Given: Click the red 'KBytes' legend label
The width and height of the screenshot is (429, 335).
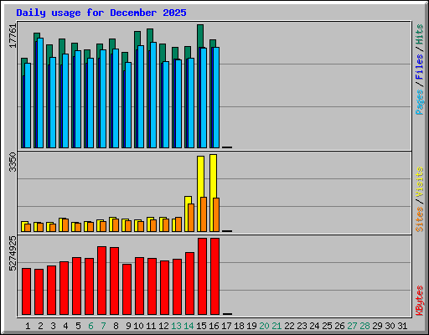Looking at the screenshot, I should (x=419, y=301).
